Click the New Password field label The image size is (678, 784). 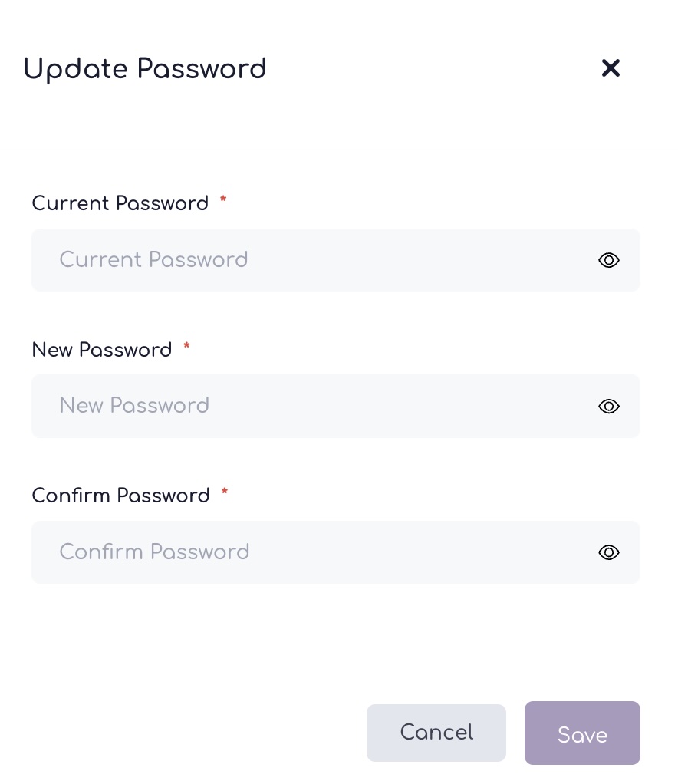[102, 351]
